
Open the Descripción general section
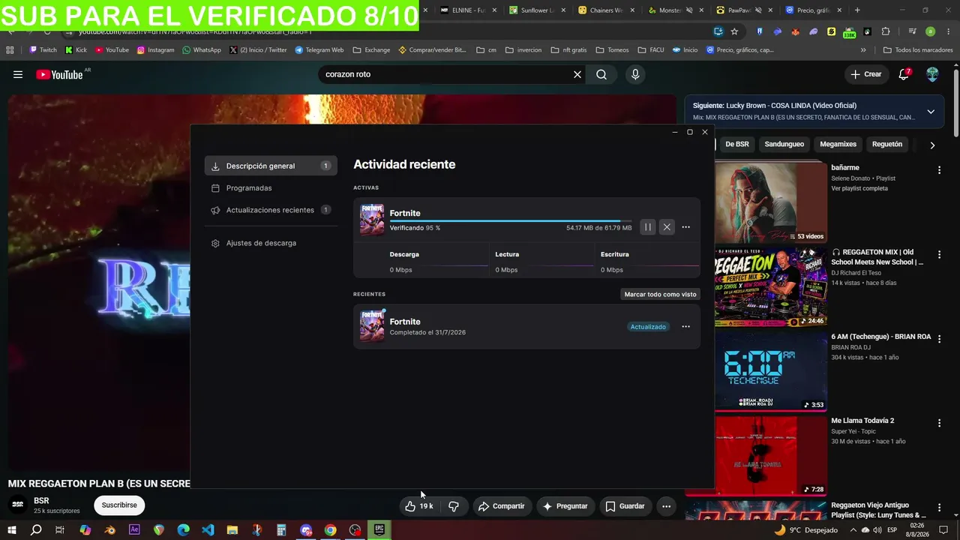pyautogui.click(x=271, y=166)
